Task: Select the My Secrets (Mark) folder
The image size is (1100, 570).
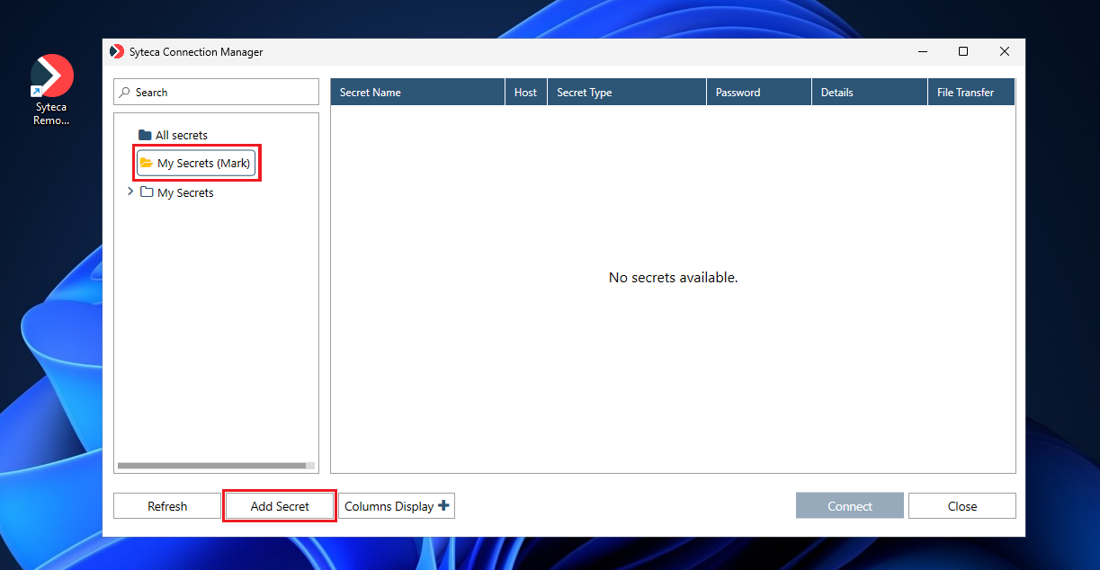Action: 197,164
